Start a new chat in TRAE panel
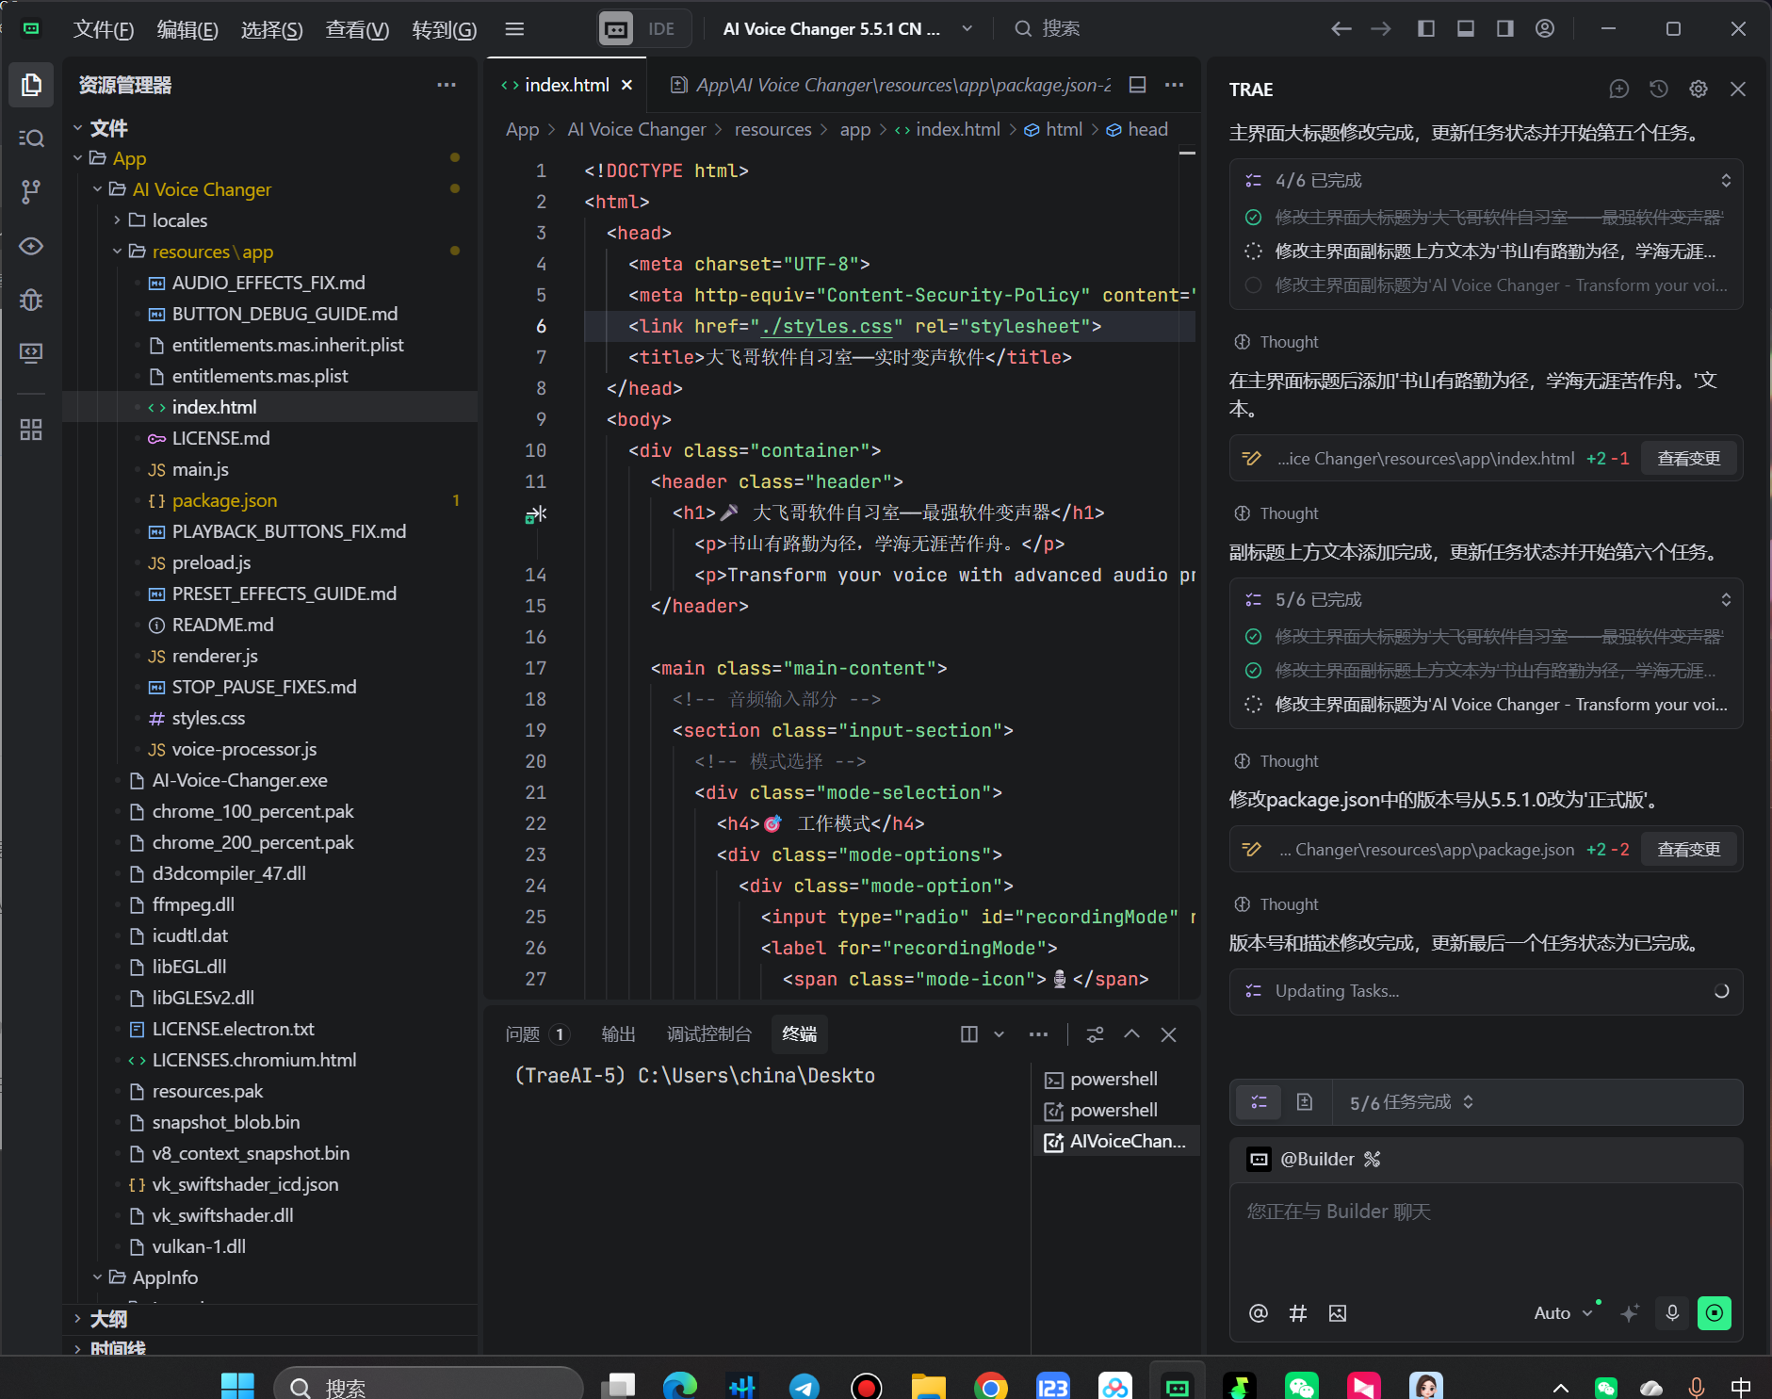Viewport: 1772px width, 1399px height. 1619,89
